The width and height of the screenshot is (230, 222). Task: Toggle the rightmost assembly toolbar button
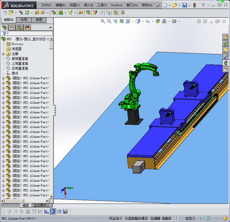(x=122, y=13)
